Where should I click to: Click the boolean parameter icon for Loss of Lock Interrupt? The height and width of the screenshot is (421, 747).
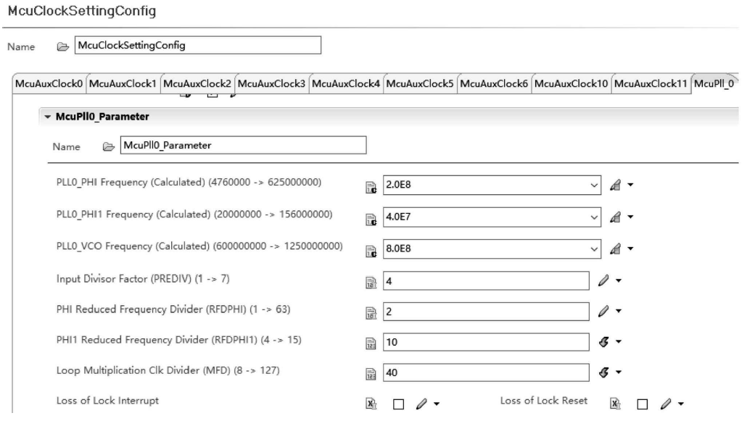371,404
